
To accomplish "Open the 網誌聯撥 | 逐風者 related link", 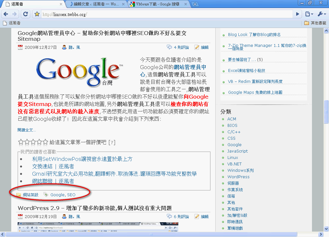I will click(53, 181).
